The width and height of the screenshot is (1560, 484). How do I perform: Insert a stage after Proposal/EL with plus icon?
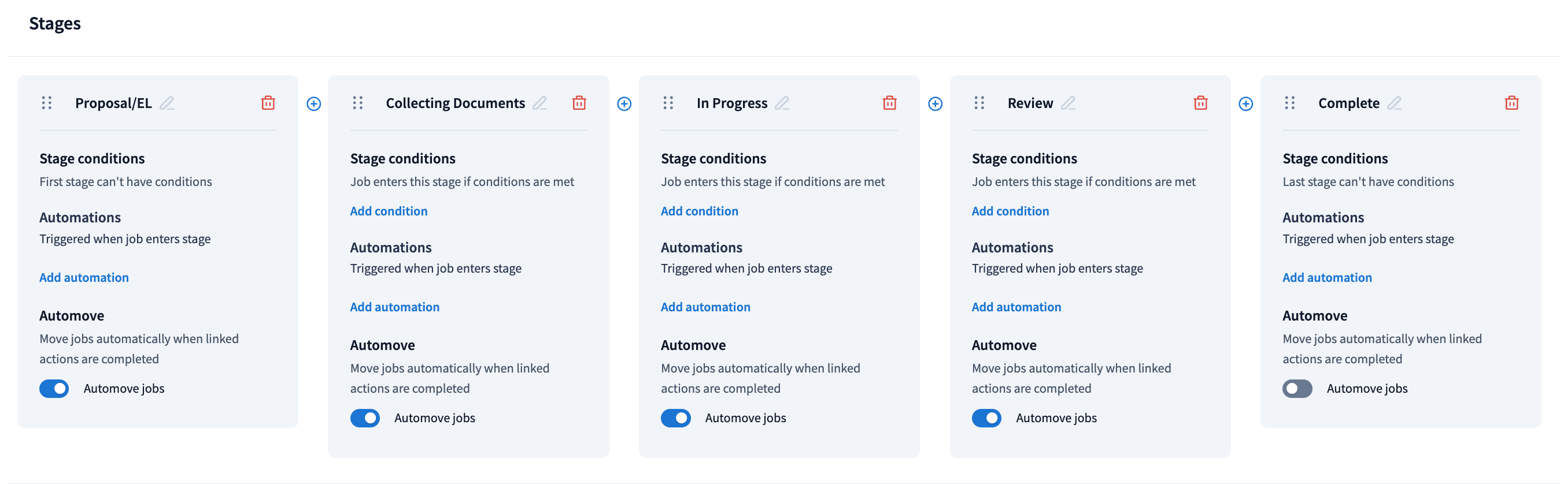[x=314, y=104]
